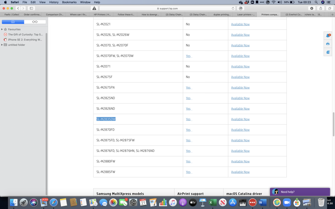
Task: Open Photos app in the Dock
Action: point(113,202)
